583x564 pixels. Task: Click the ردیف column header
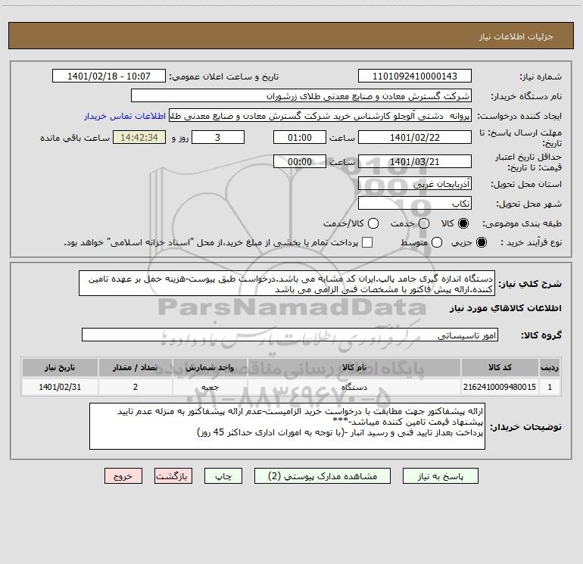tap(550, 367)
